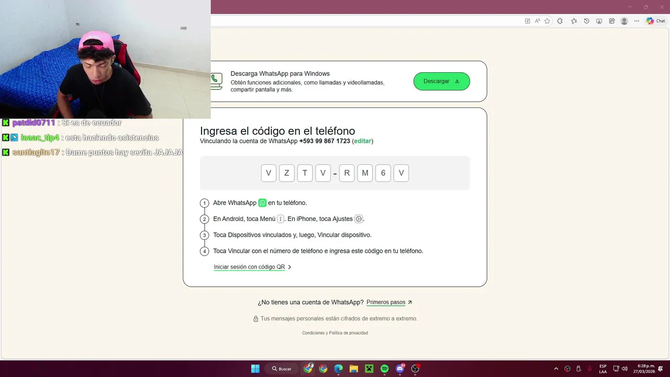
Task: Click the webcam overlay thumbnail
Action: pyautogui.click(x=105, y=59)
